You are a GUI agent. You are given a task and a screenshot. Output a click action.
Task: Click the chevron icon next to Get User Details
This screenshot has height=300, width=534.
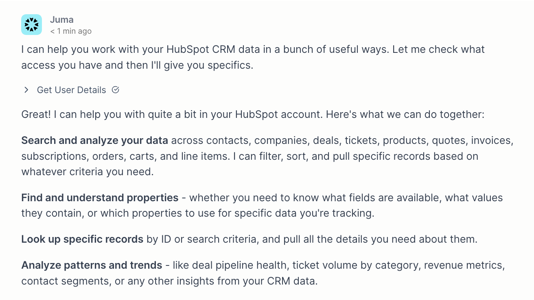click(26, 90)
